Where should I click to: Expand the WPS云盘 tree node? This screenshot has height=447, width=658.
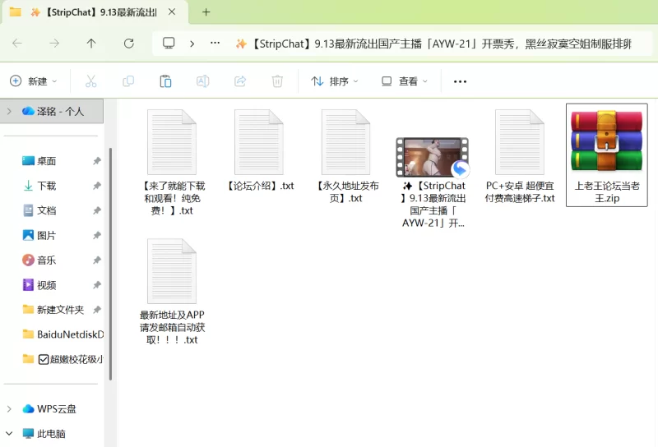9,408
